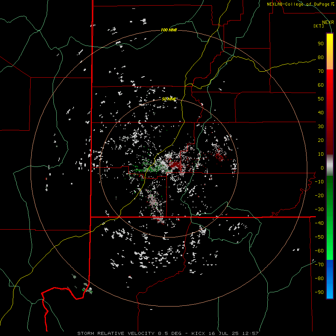The height and width of the screenshot is (336, 336).
Task: Click the 50 NMI range ring label
Action: tap(169, 99)
